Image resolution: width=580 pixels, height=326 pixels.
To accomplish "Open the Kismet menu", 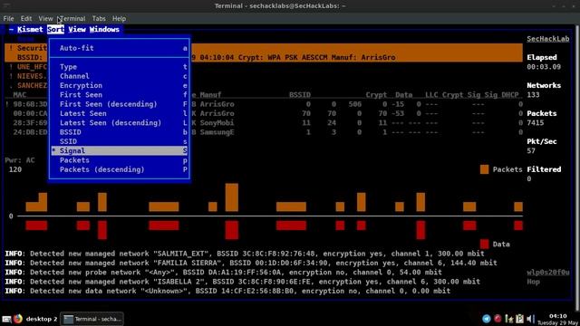I will coord(30,30).
